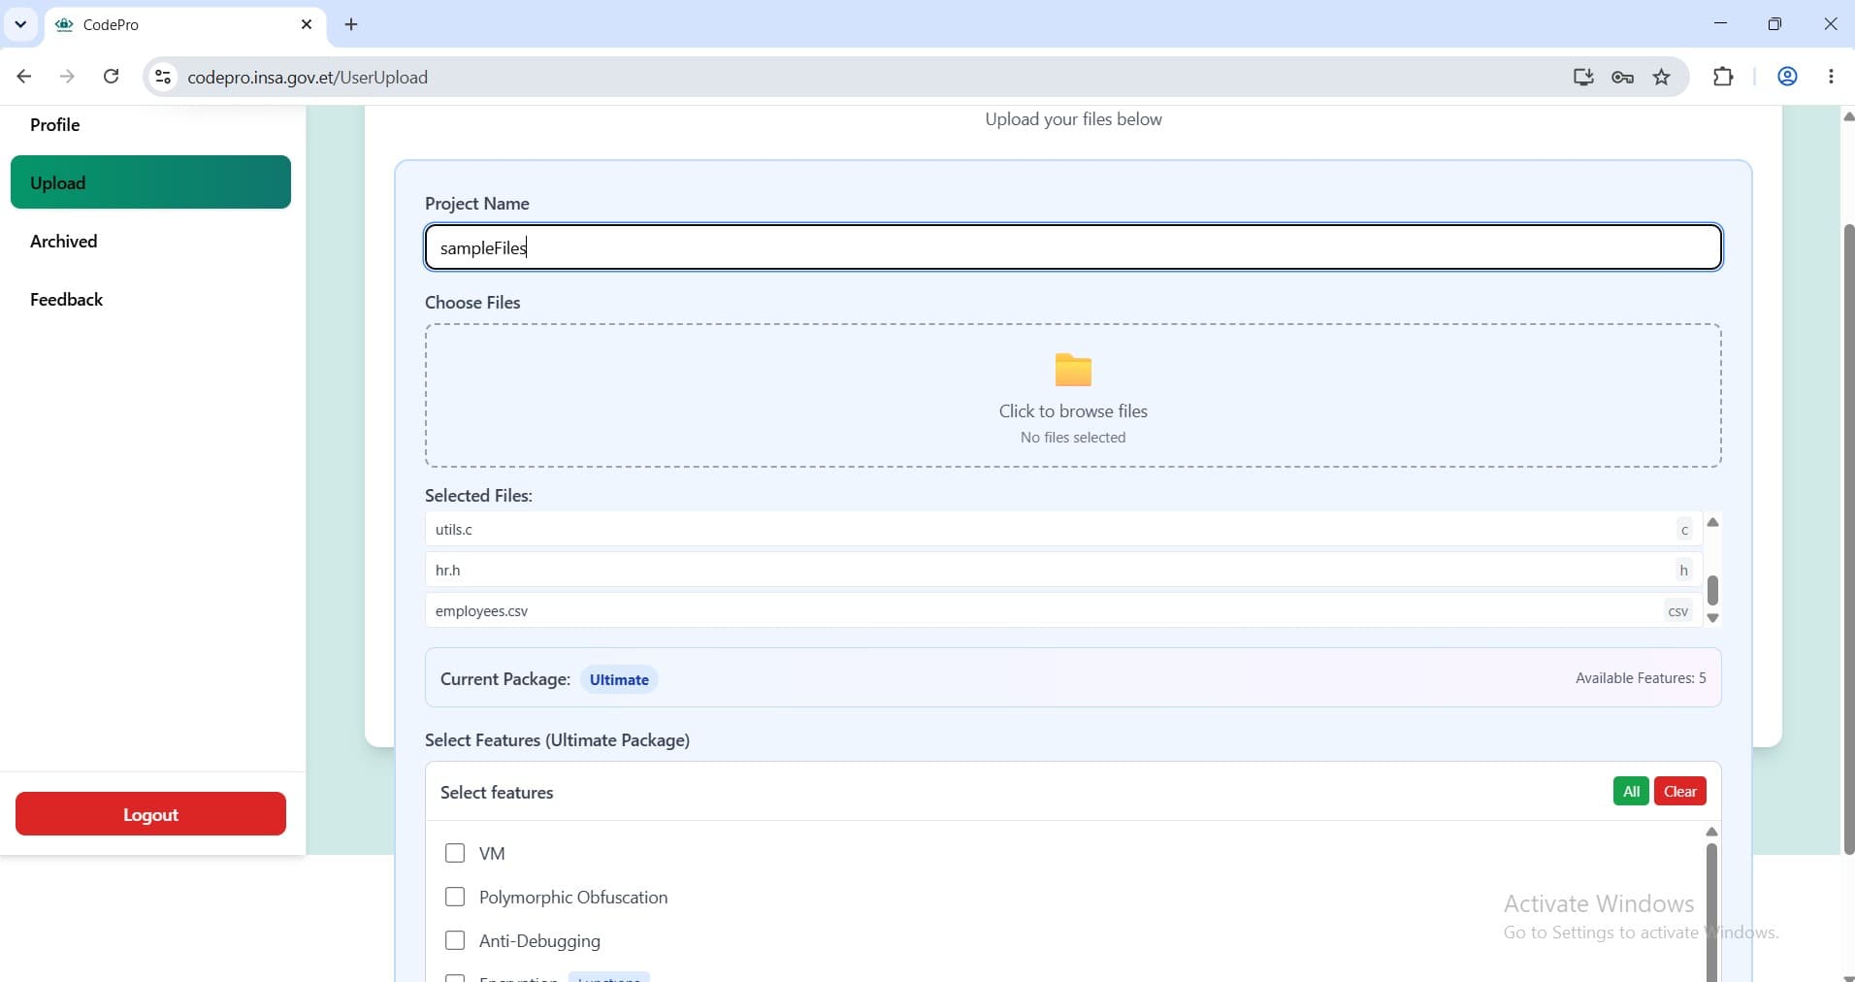Click the page scrollbar up arrow
Viewport: 1855px width, 982px height.
pyautogui.click(x=1847, y=116)
